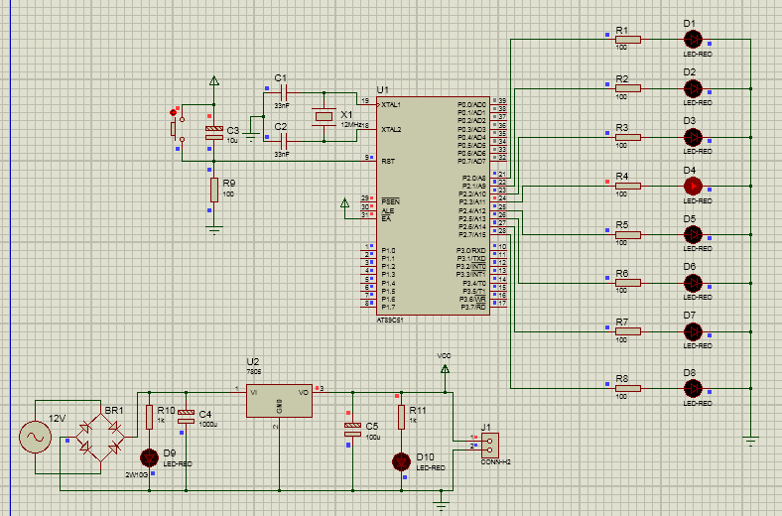Select resistor R1 in the LED array

point(627,39)
